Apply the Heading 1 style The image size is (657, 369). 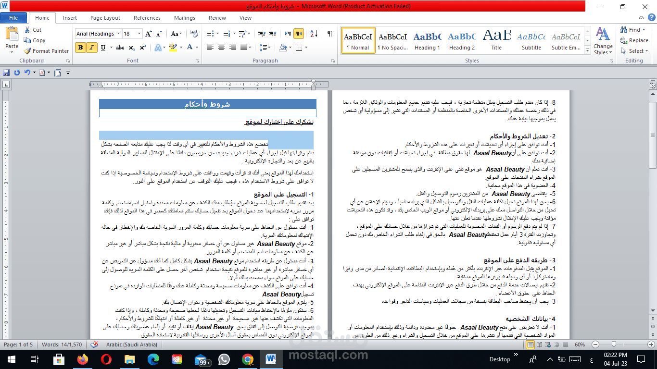pos(427,40)
